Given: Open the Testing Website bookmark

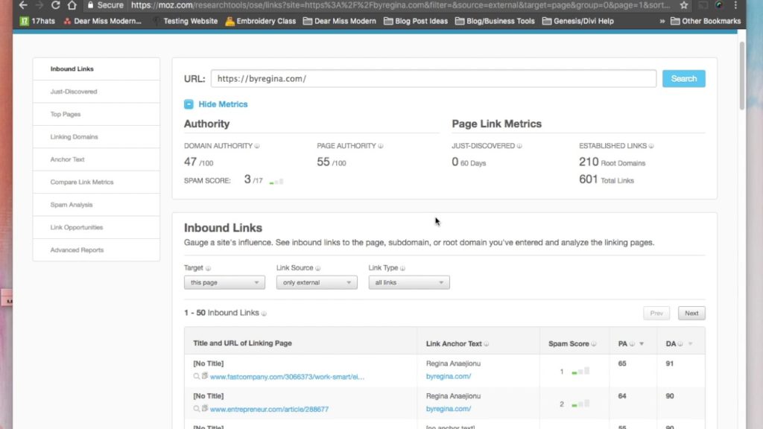Looking at the screenshot, I should pyautogui.click(x=186, y=21).
